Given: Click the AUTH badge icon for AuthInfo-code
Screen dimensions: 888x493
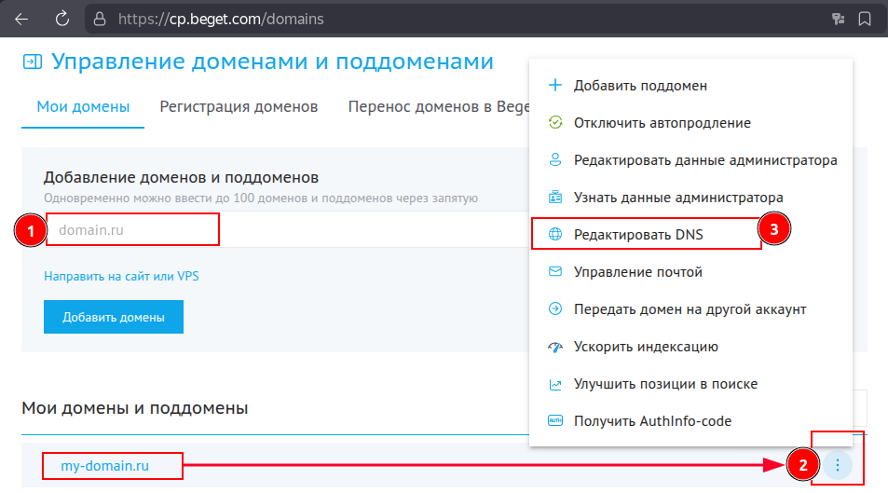Looking at the screenshot, I should click(555, 420).
